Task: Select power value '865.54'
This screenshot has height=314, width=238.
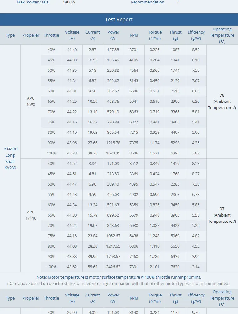Action: pyautogui.click(x=113, y=133)
